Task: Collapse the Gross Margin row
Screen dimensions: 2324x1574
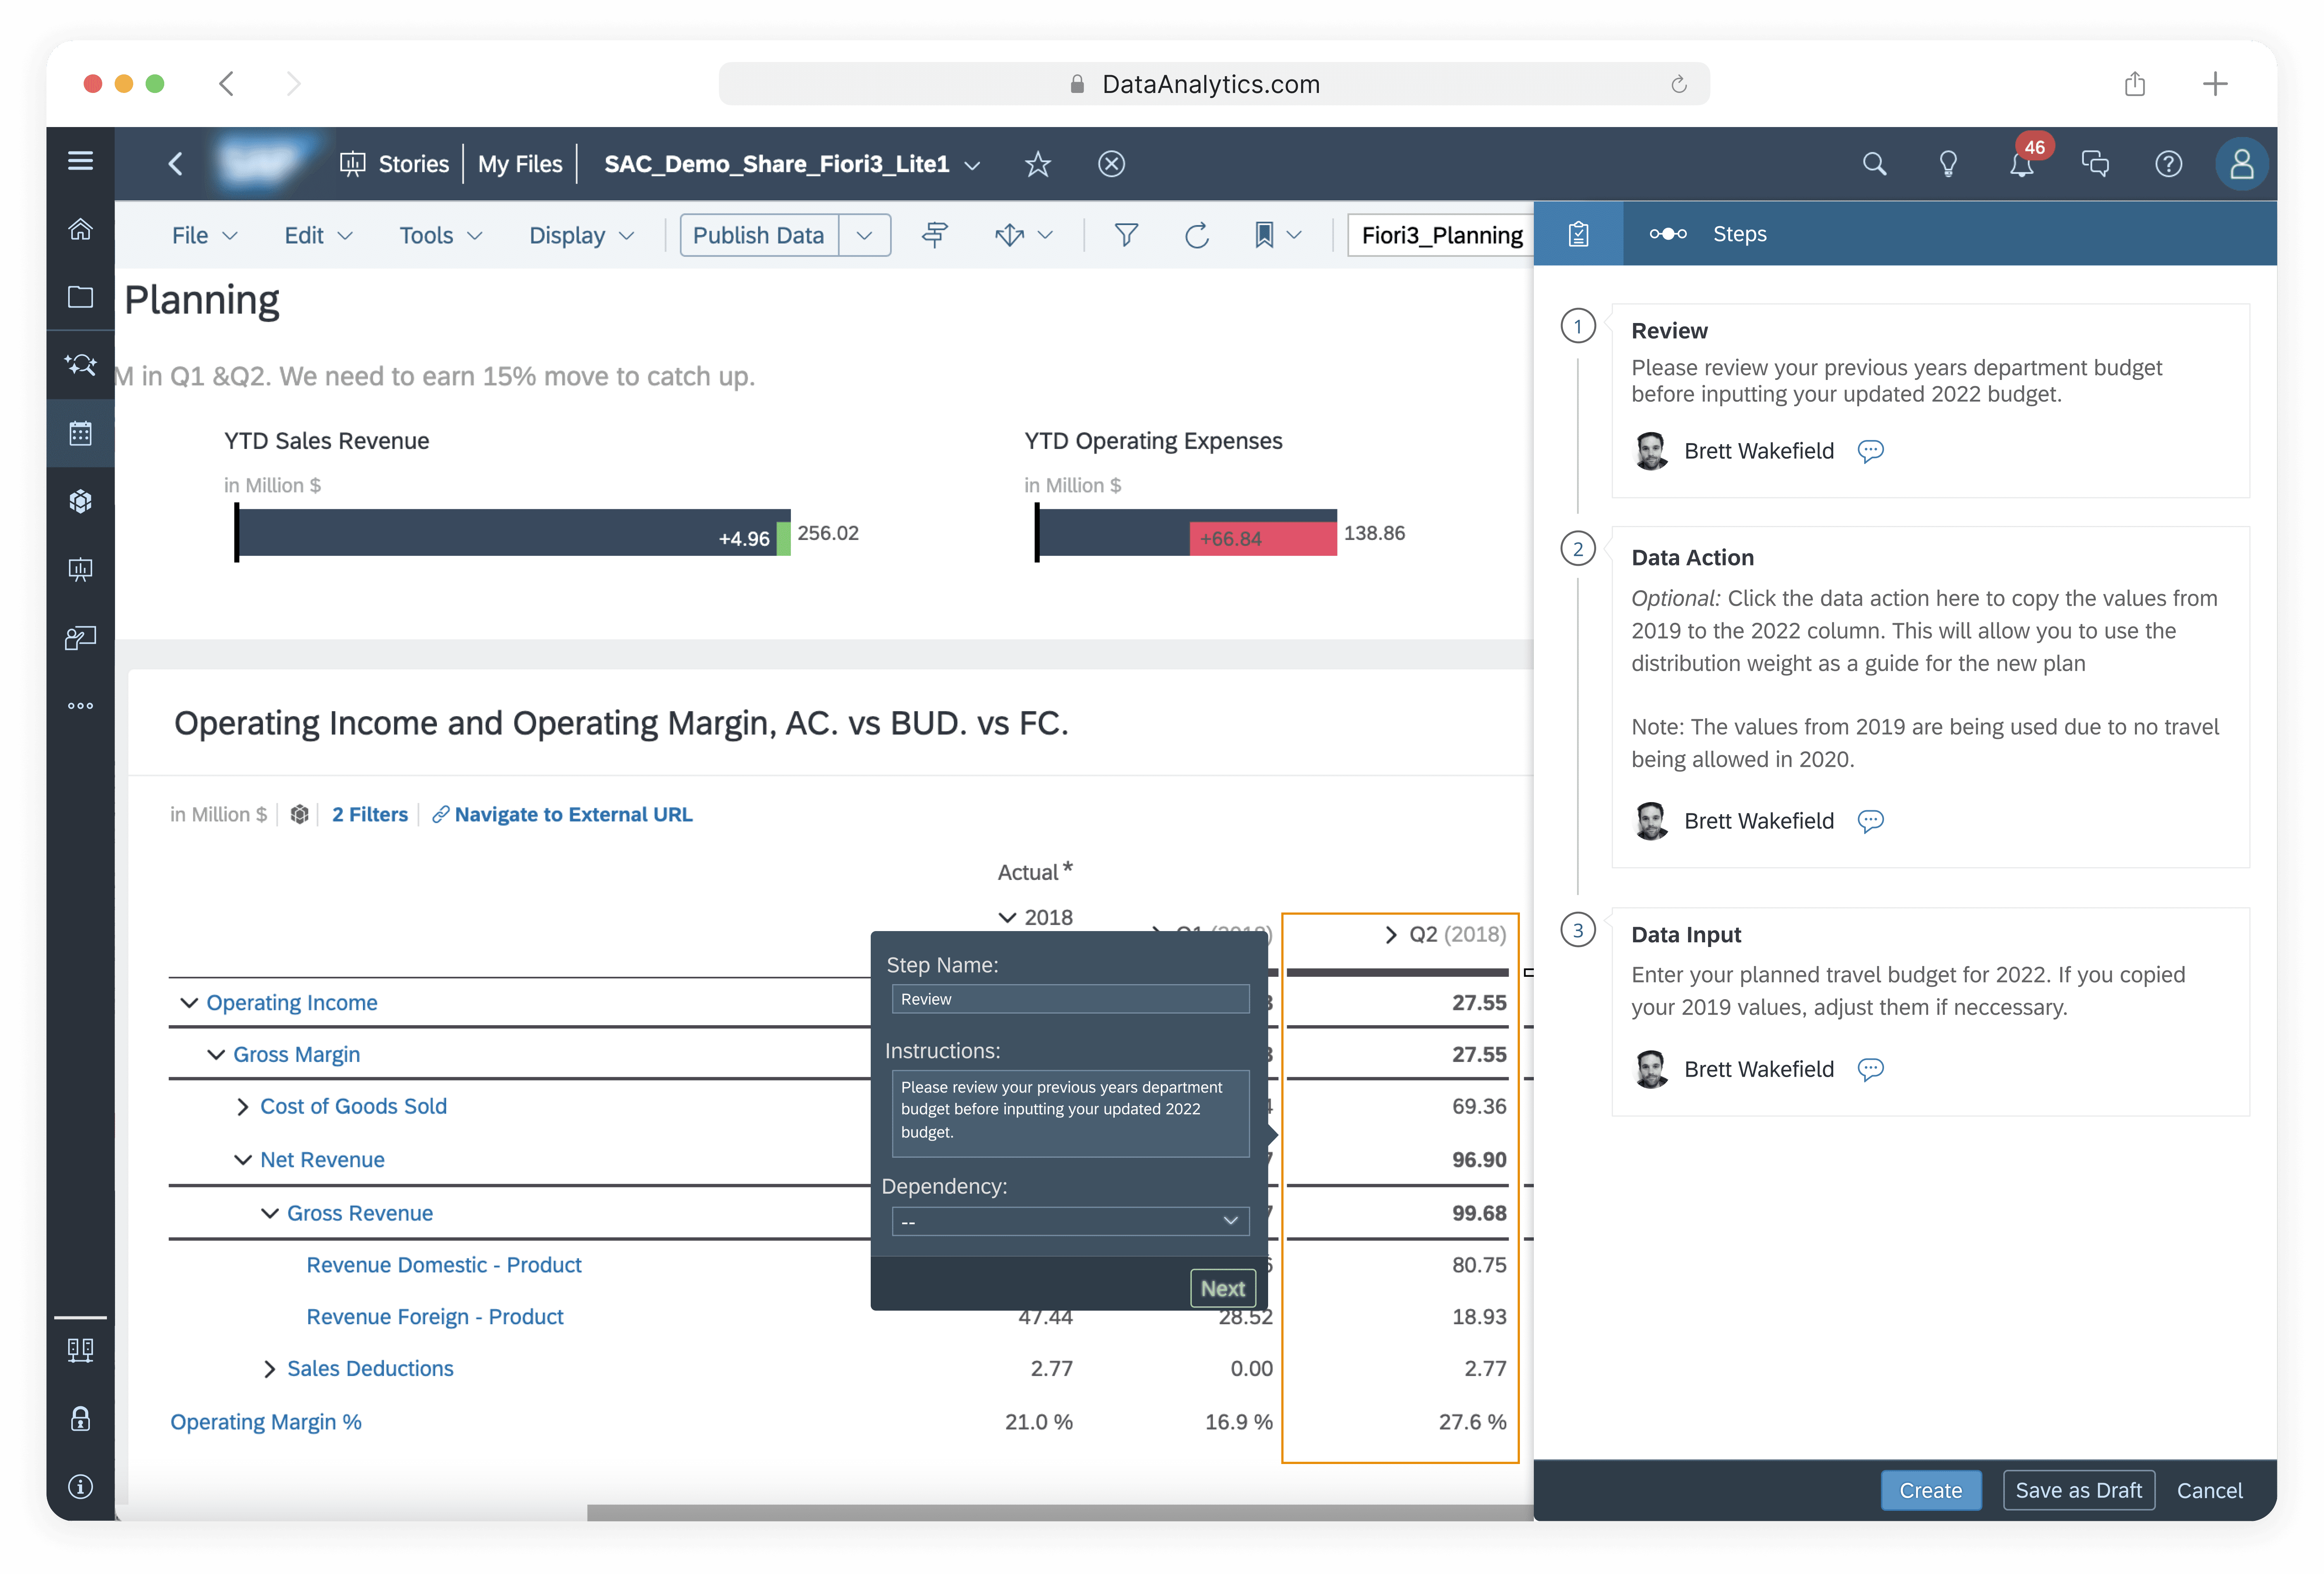Action: [x=216, y=1055]
